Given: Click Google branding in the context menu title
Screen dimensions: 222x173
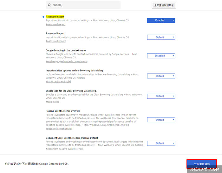Looking at the screenshot, I should click(66, 50).
